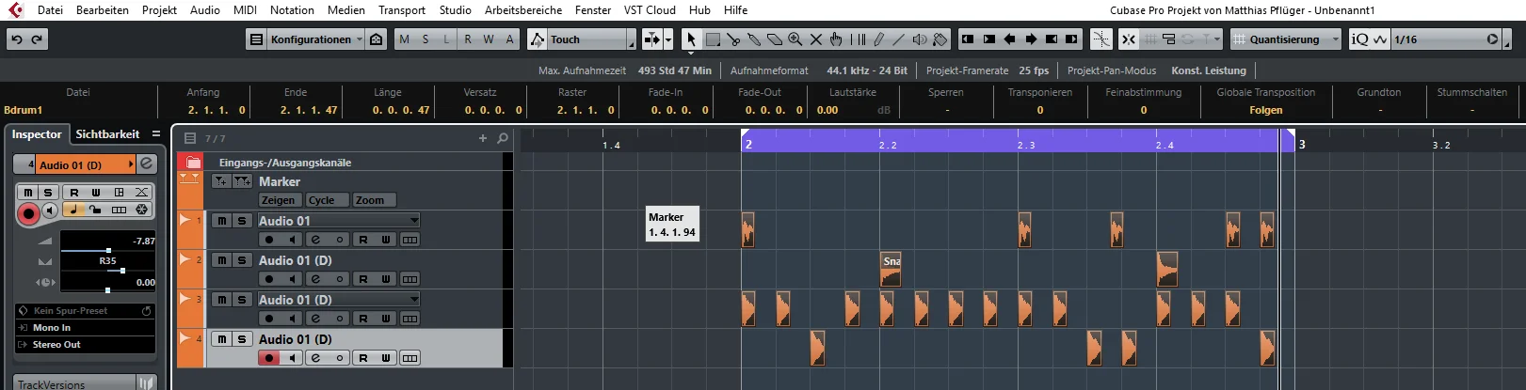1526x390 pixels.
Task: Click Kein Spur-Preset field
Action: 85,311
